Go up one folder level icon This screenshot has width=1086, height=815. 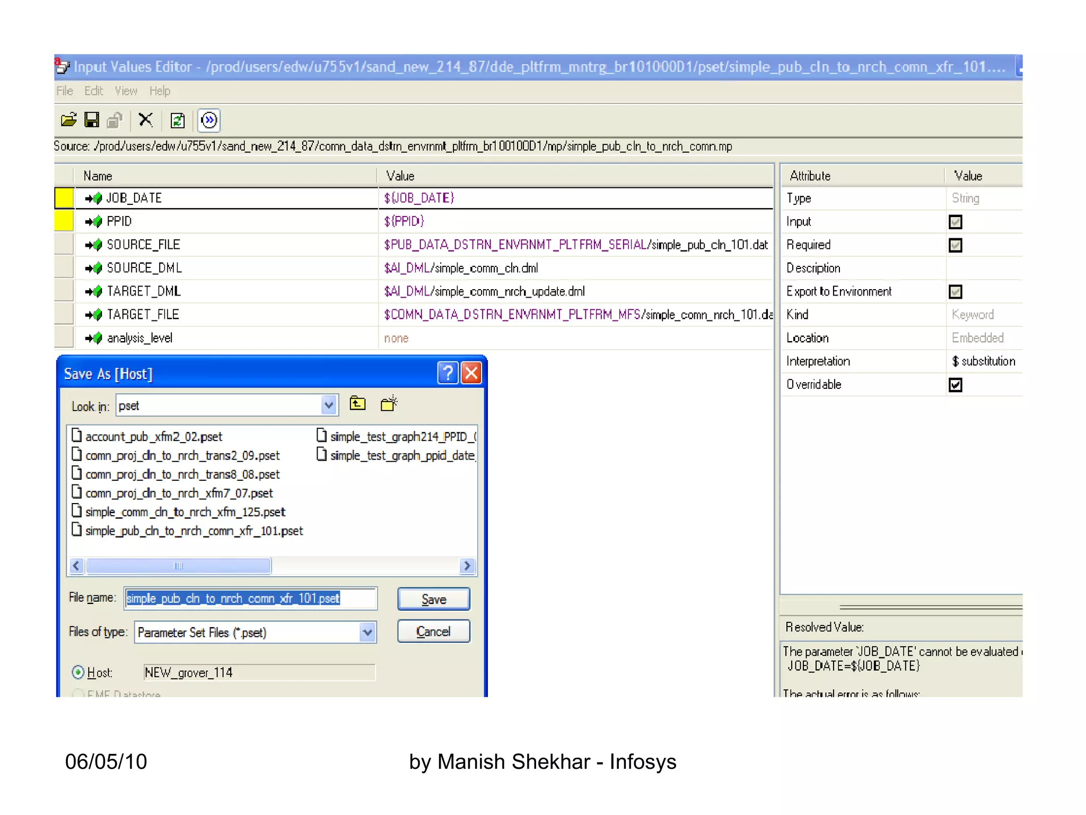pyautogui.click(x=358, y=404)
